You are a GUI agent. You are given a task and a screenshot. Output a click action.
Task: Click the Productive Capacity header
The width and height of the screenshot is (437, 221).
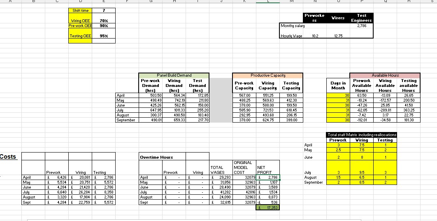pos(267,75)
